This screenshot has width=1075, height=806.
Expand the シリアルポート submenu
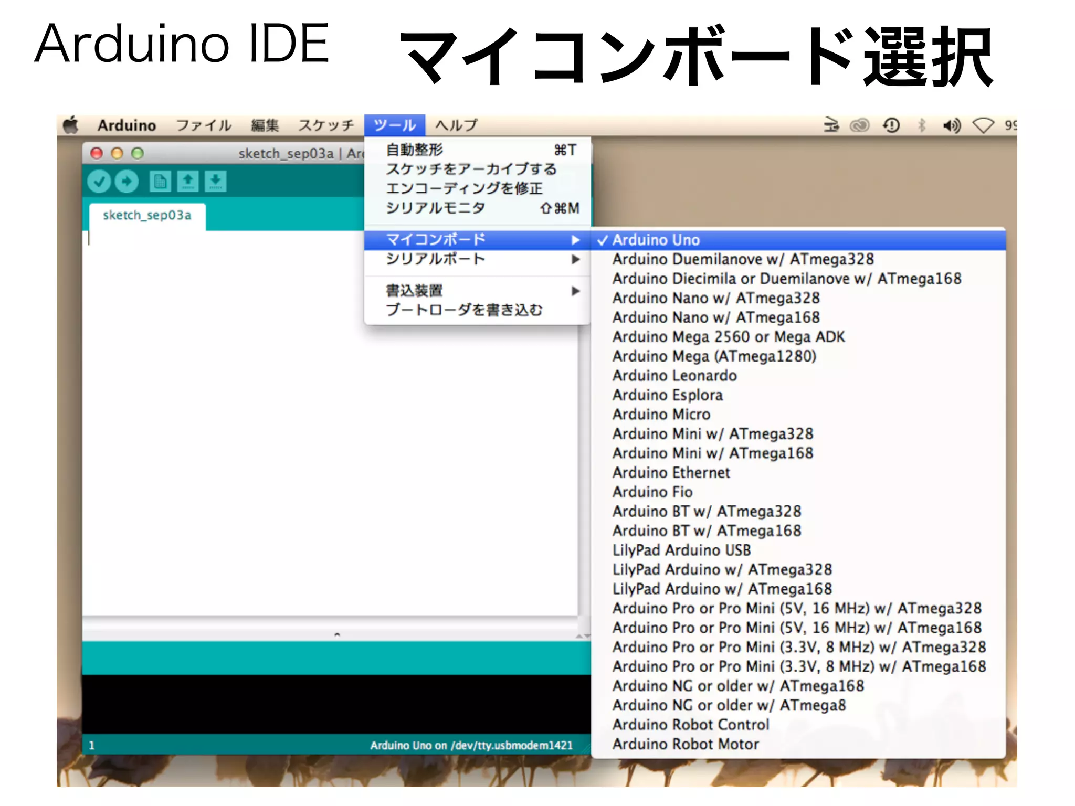point(478,259)
